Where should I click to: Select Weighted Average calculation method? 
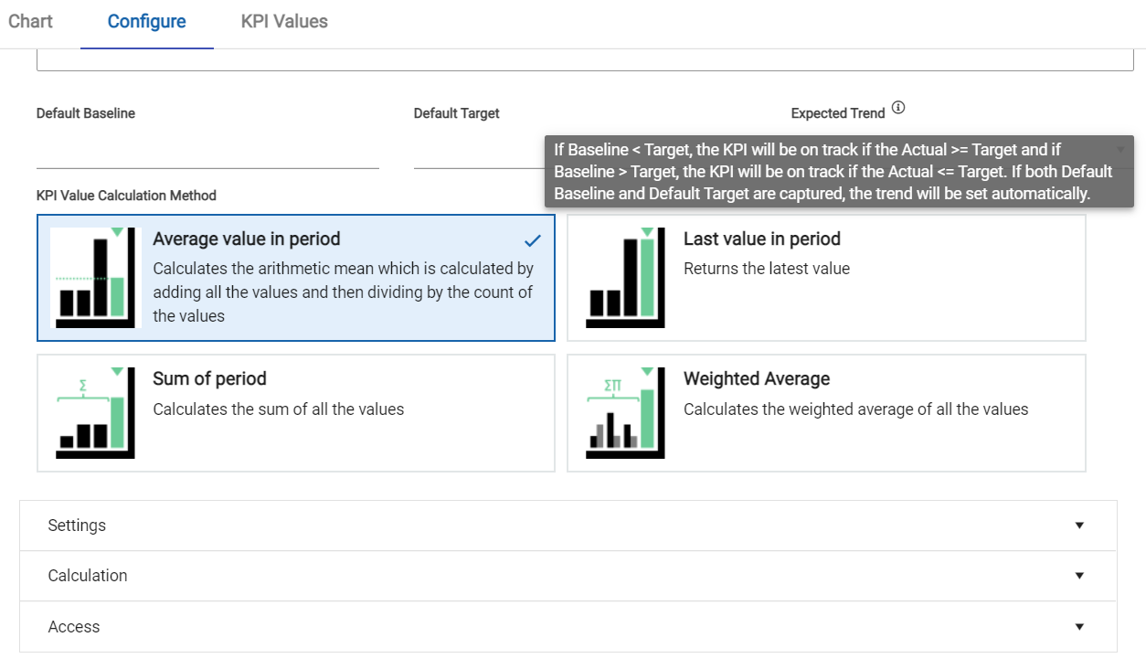click(x=825, y=413)
